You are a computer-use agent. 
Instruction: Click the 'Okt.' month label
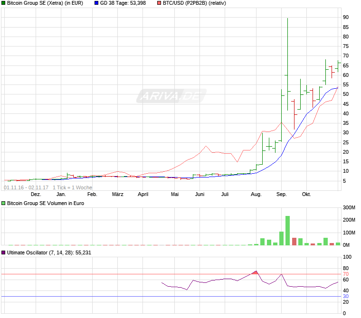click(306, 195)
